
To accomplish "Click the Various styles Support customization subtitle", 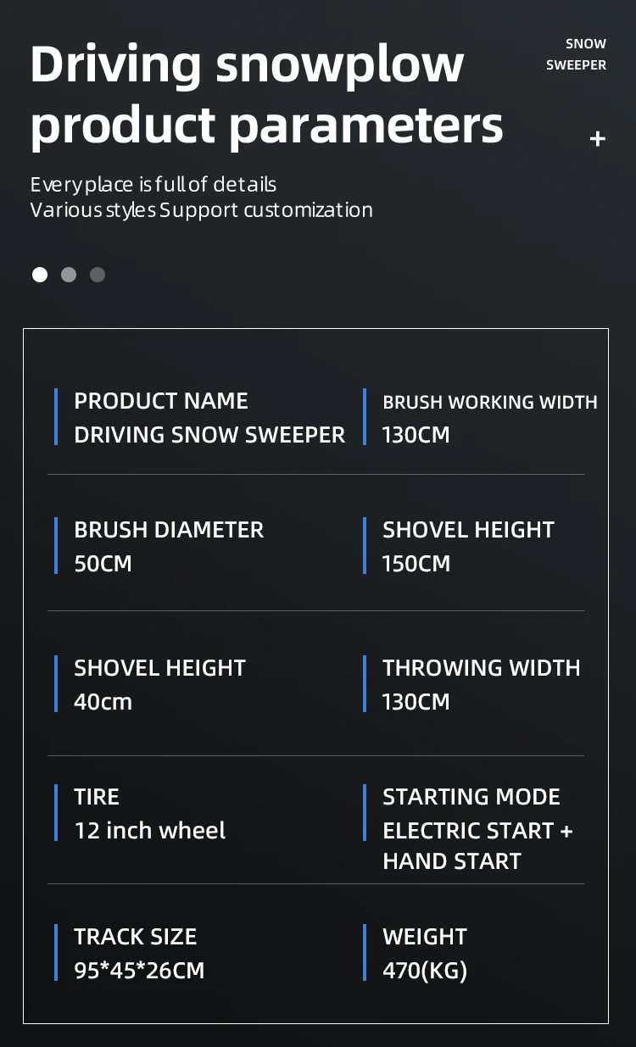I will [x=201, y=210].
